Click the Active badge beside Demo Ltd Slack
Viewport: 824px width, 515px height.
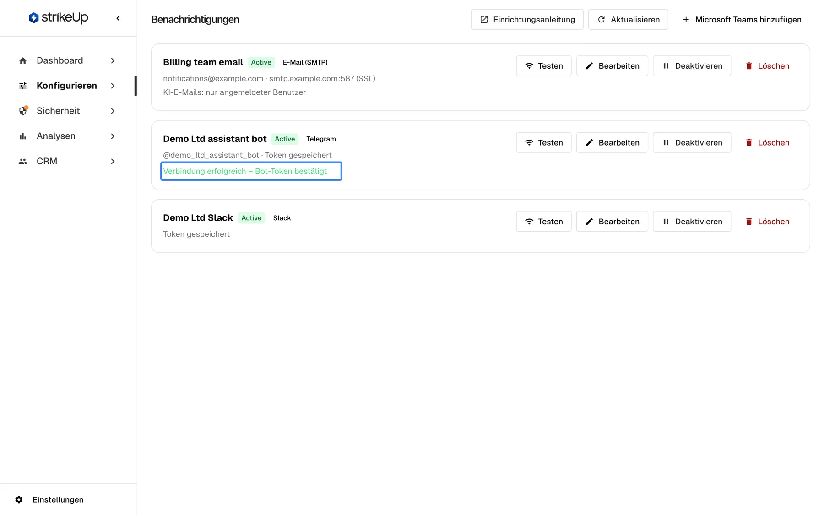pos(251,218)
